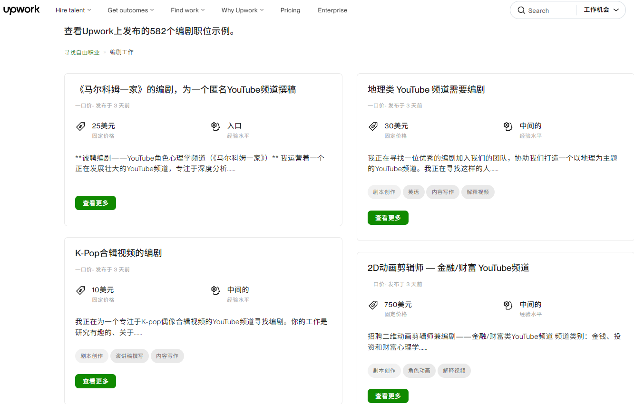Click description starting 招聘二维动画剪辑师兼编剧
This screenshot has height=404, width=634.
(494, 342)
